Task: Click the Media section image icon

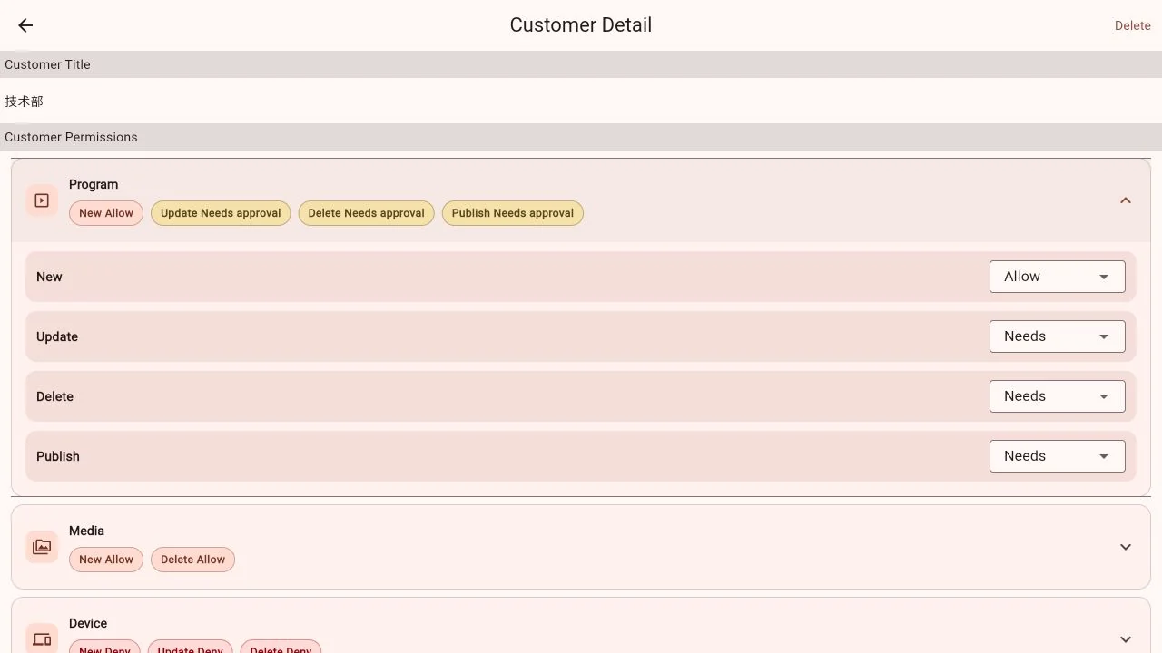Action: 42,547
